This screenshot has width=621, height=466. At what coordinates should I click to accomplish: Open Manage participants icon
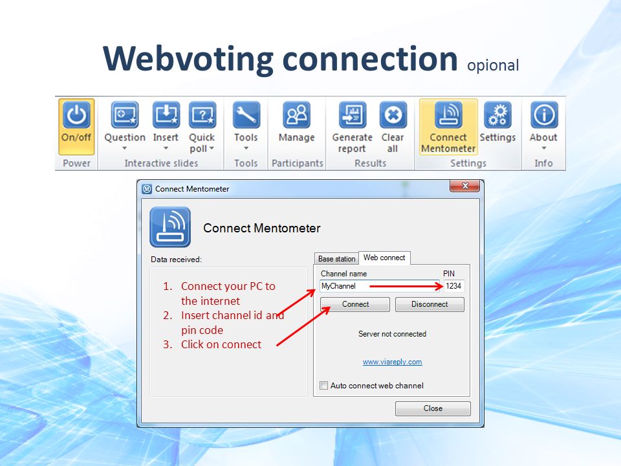297,115
